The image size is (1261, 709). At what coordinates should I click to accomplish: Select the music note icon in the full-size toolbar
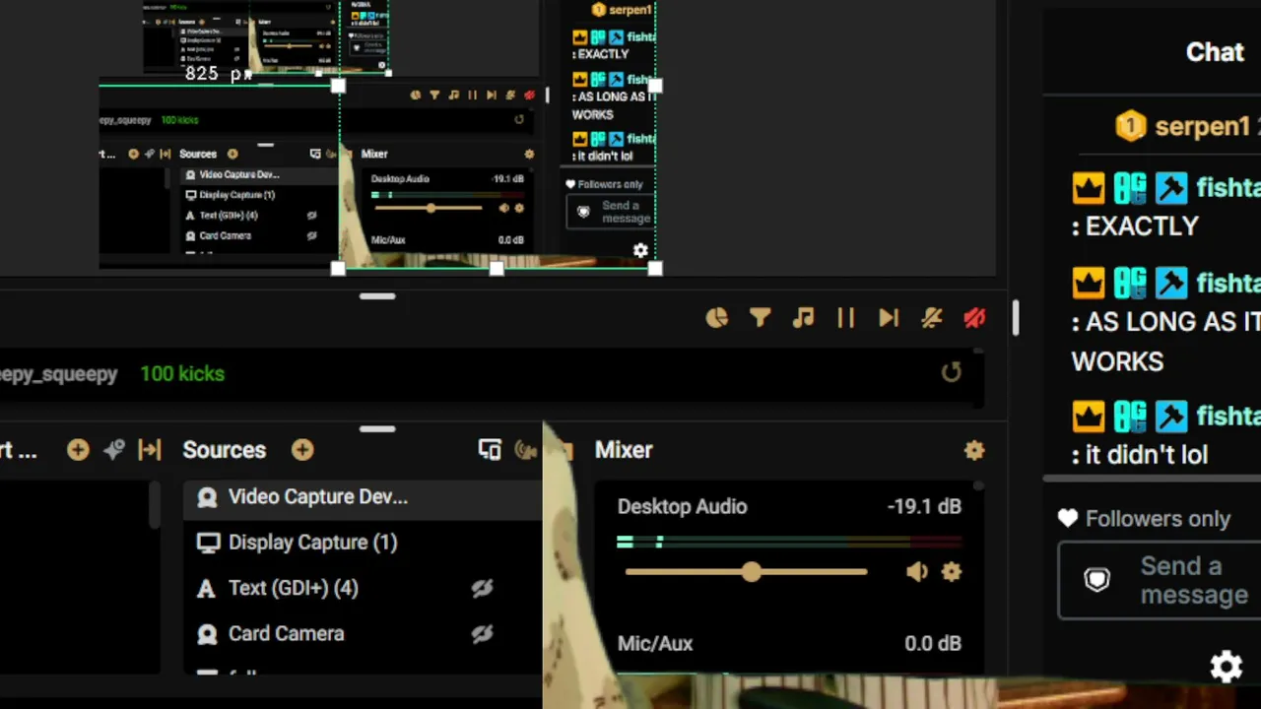tap(803, 318)
